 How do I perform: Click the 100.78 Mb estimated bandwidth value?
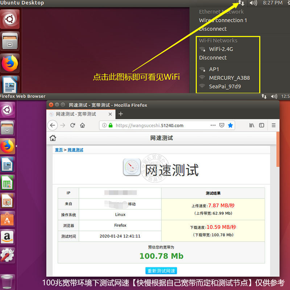pos(161,256)
